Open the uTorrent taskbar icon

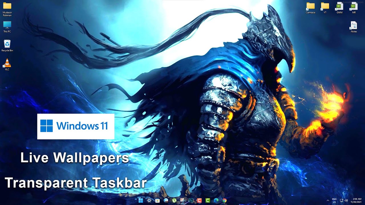coord(174,200)
